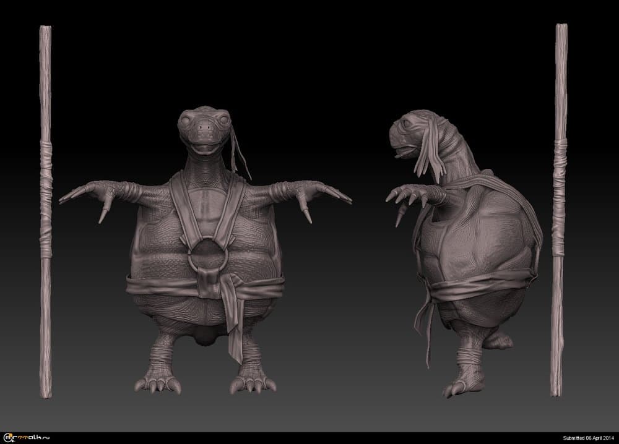Viewport: 619px width, 444px height.
Task: Click the left wrapped bo staff model
Action: click(43, 216)
